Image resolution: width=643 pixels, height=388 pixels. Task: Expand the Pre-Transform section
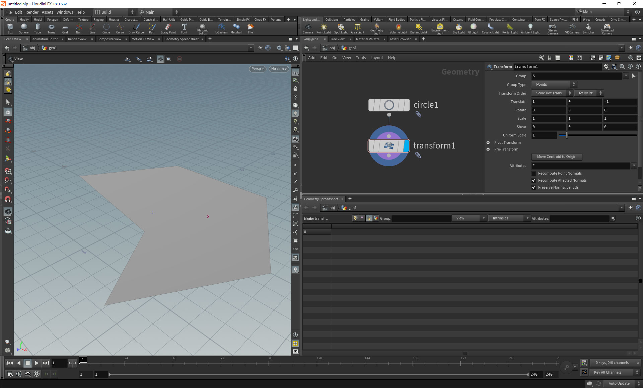click(x=488, y=149)
